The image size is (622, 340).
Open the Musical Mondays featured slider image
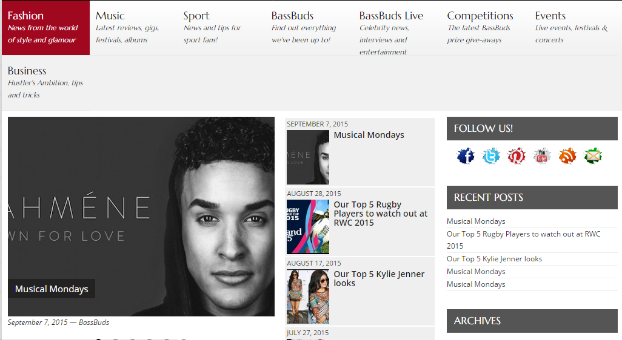(141, 217)
